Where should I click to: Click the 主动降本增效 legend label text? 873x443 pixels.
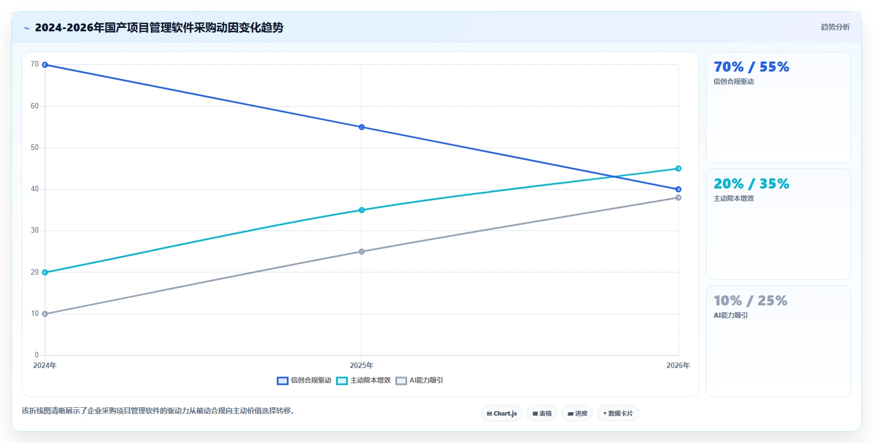coord(370,380)
